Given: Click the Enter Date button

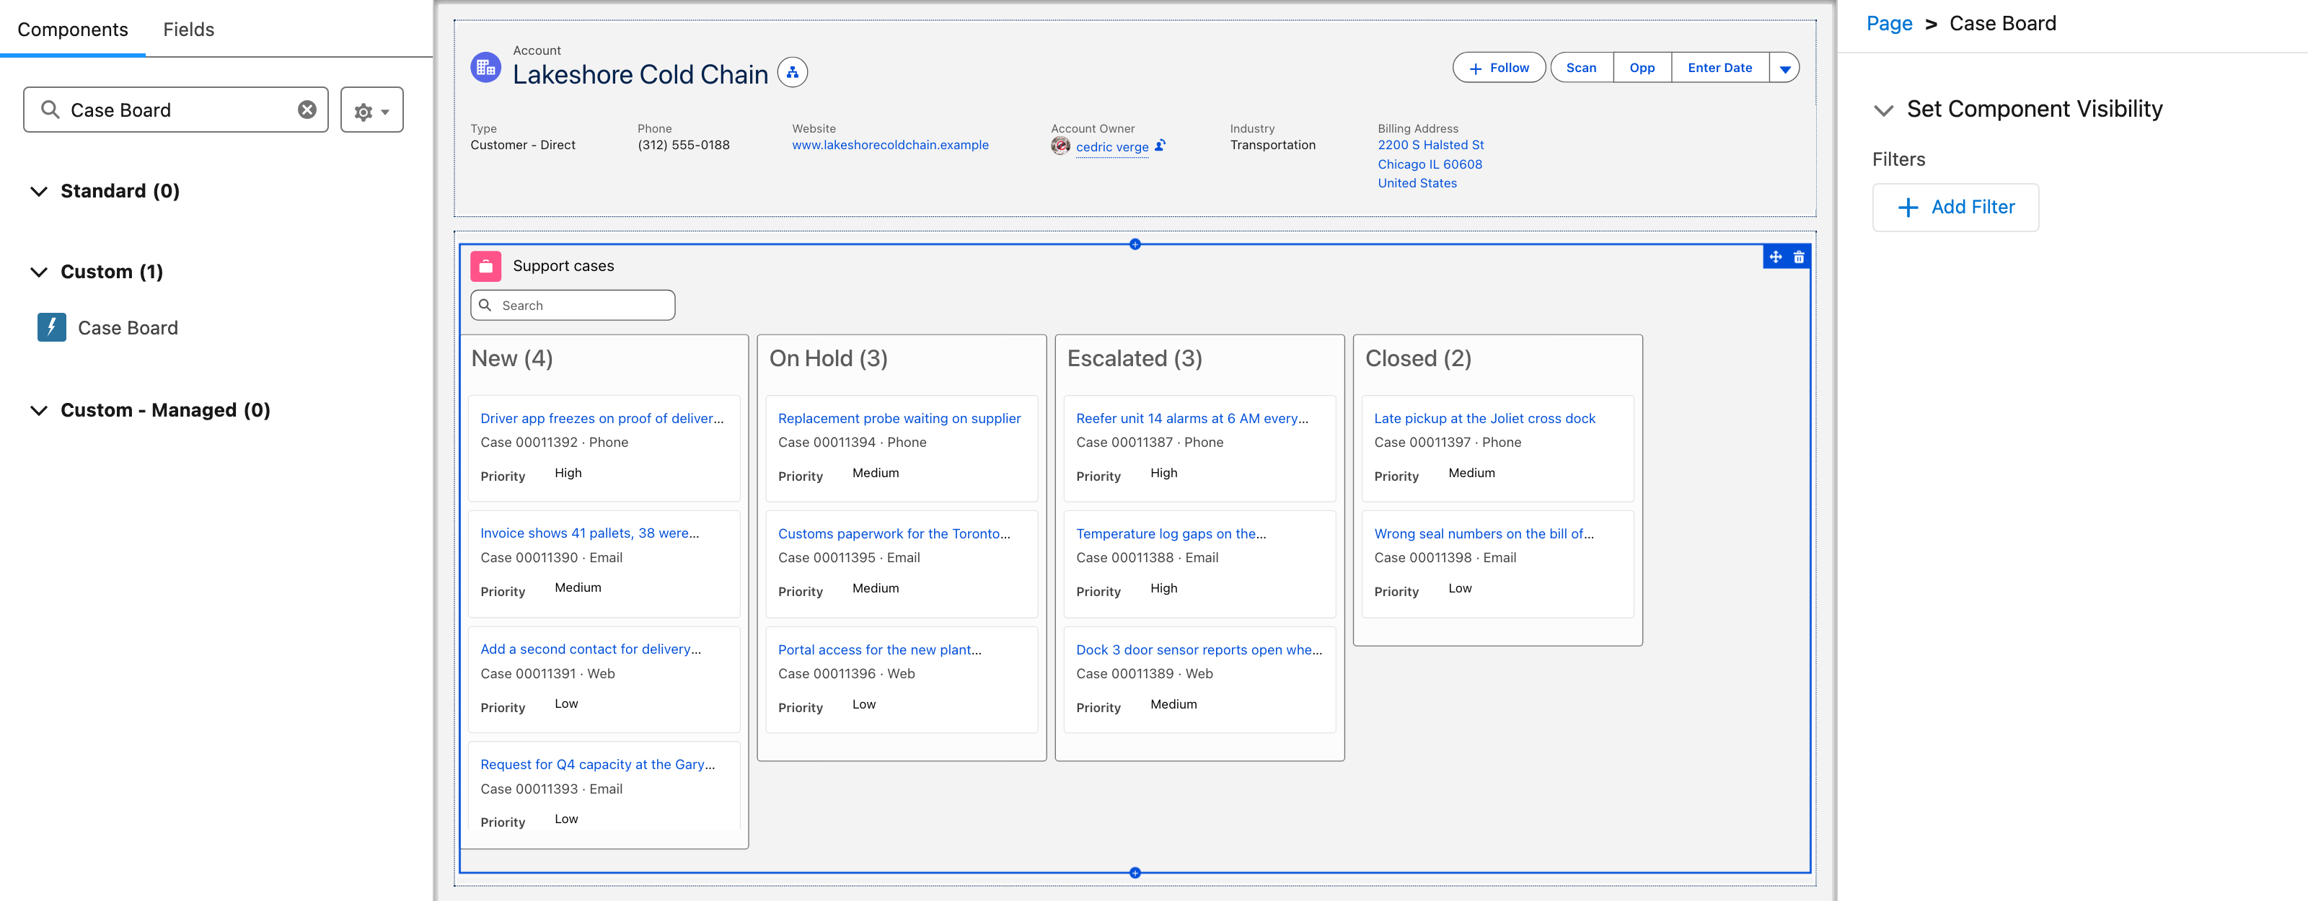Looking at the screenshot, I should pyautogui.click(x=1719, y=68).
